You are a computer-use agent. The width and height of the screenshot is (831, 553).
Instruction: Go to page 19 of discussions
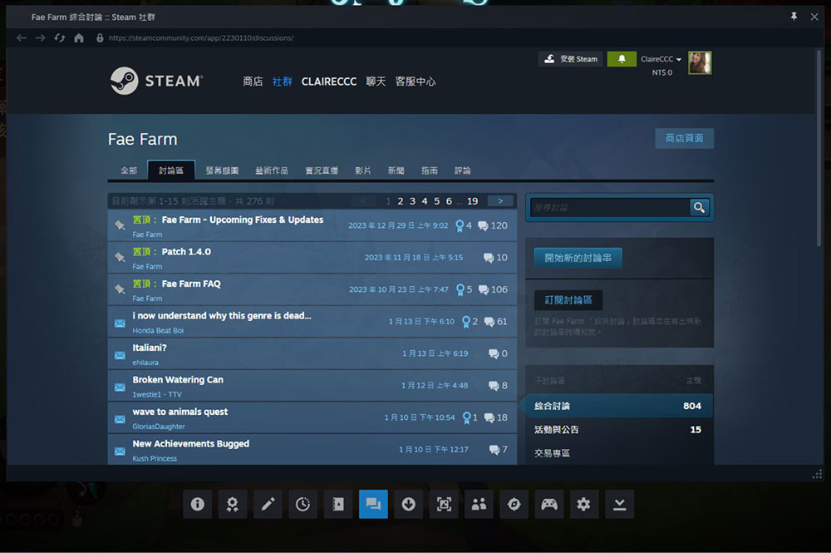(x=472, y=201)
